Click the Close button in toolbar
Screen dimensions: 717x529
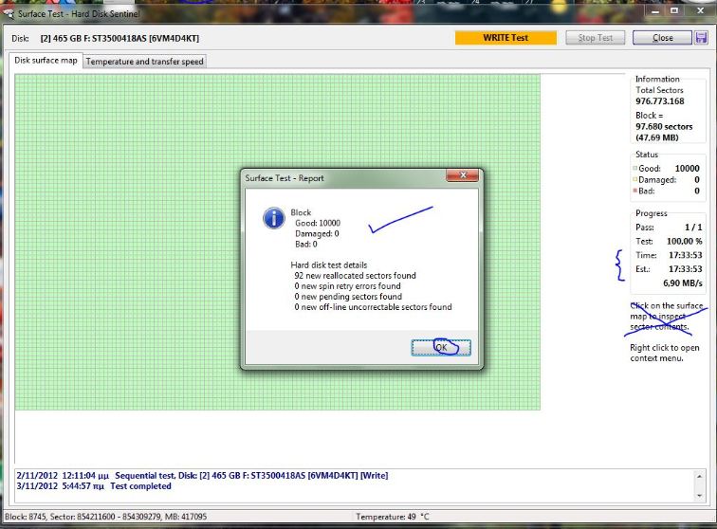[662, 38]
